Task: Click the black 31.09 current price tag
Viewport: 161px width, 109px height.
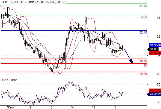Action: pyautogui.click(x=153, y=49)
